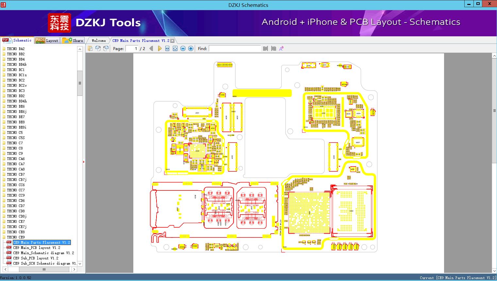Image resolution: width=497 pixels, height=281 pixels.
Task: Select the TECNO CD6 folder
Action: click(16, 201)
